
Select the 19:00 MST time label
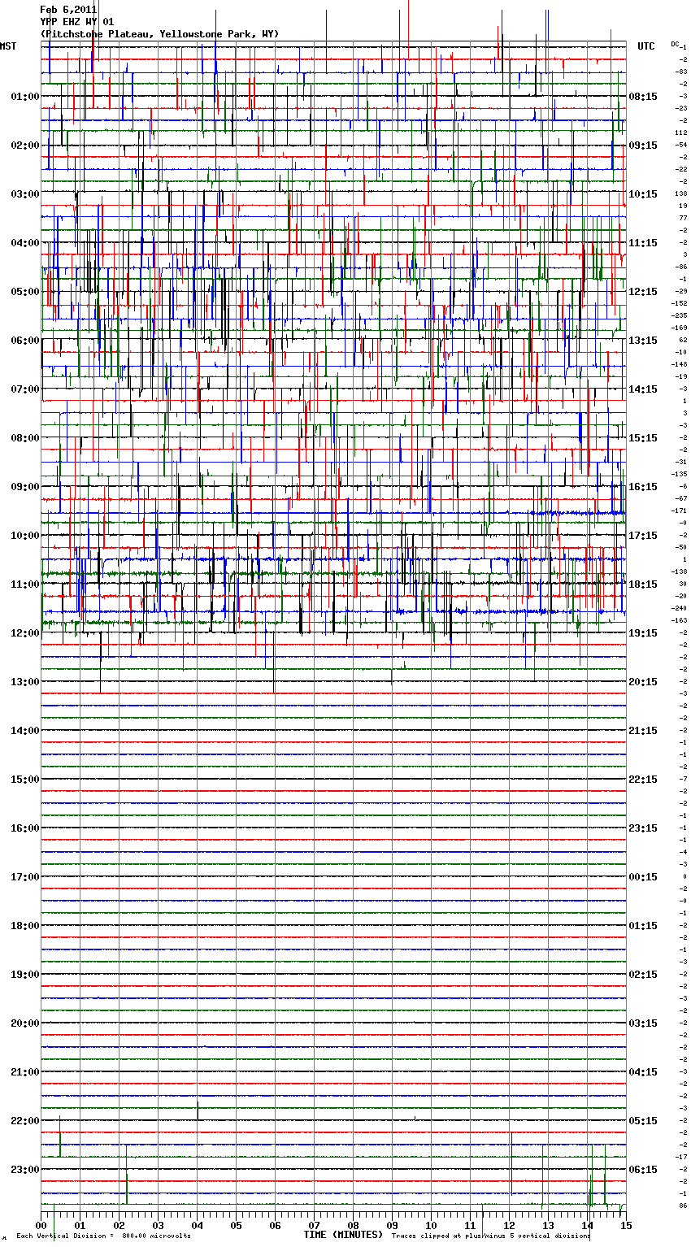coord(25,975)
